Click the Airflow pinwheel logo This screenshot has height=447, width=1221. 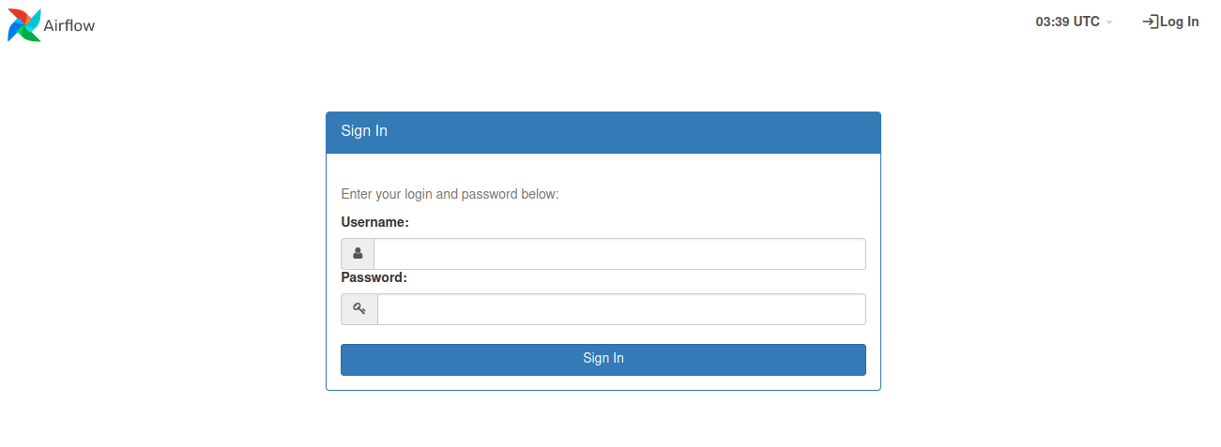(24, 25)
